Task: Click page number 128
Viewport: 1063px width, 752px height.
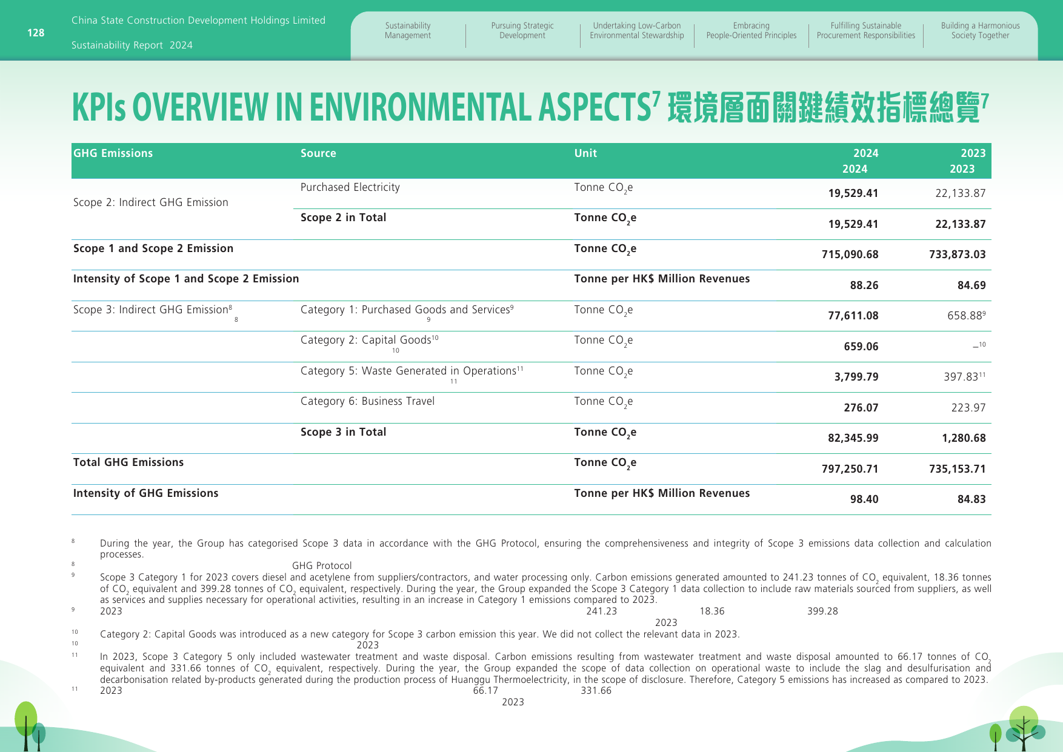Action: coord(36,33)
